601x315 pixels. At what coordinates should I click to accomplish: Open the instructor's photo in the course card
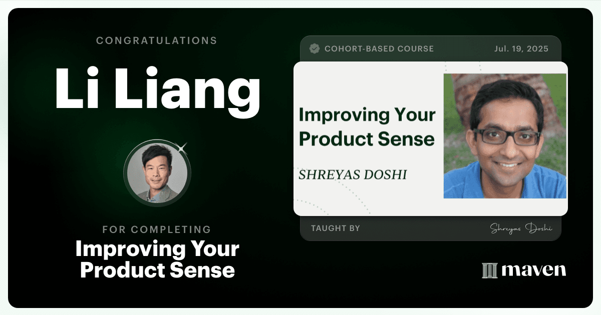coord(505,136)
